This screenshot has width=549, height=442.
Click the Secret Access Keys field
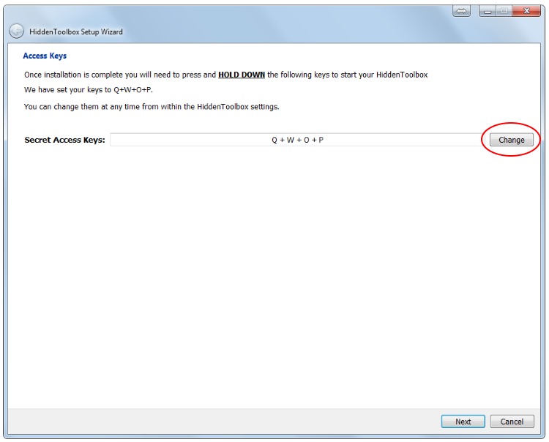point(297,140)
